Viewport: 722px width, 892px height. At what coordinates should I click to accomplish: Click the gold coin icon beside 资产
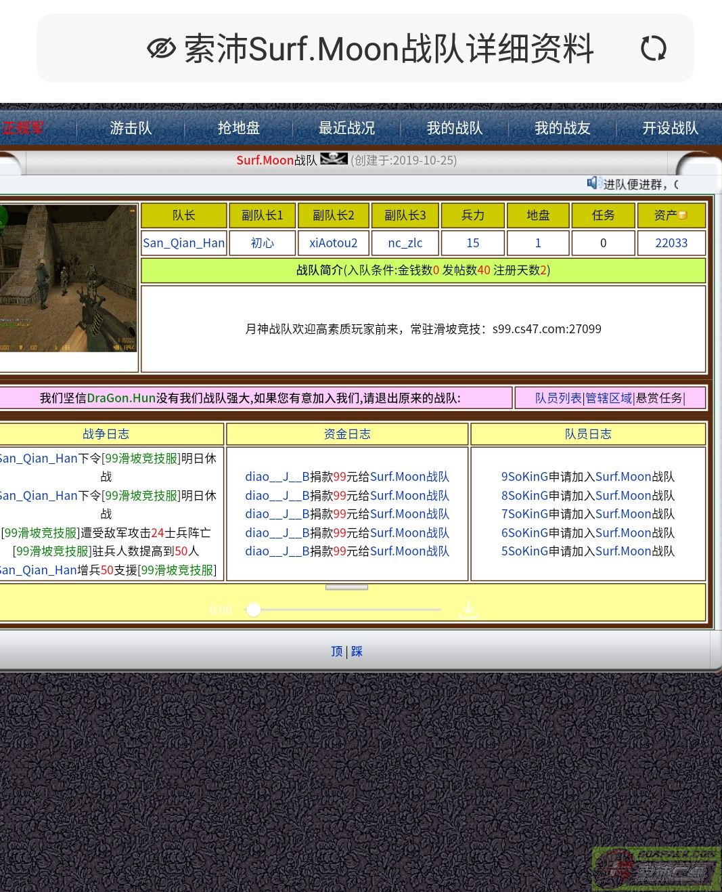[x=683, y=215]
